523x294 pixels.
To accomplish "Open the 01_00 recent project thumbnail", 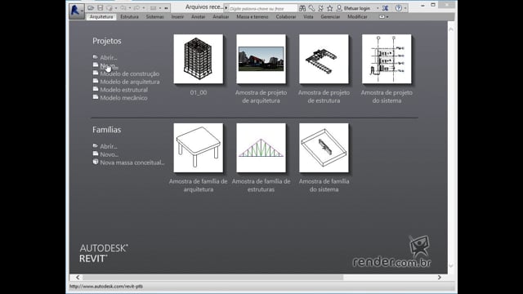I will [x=198, y=59].
